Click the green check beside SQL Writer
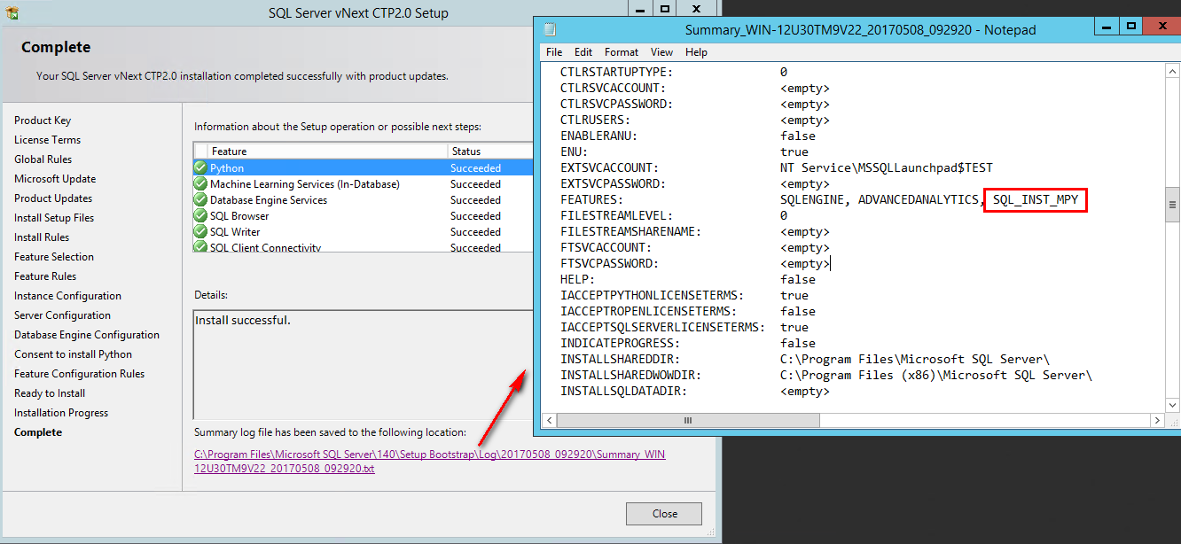The image size is (1181, 544). click(200, 232)
